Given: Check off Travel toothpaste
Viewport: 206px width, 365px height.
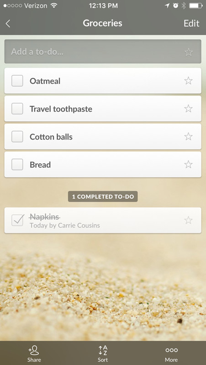Looking at the screenshot, I should pos(17,109).
